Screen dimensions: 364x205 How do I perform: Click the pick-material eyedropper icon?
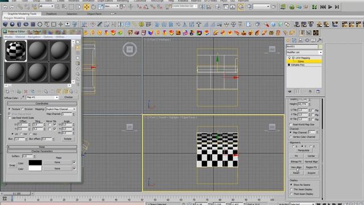pyautogui.click(x=23, y=97)
